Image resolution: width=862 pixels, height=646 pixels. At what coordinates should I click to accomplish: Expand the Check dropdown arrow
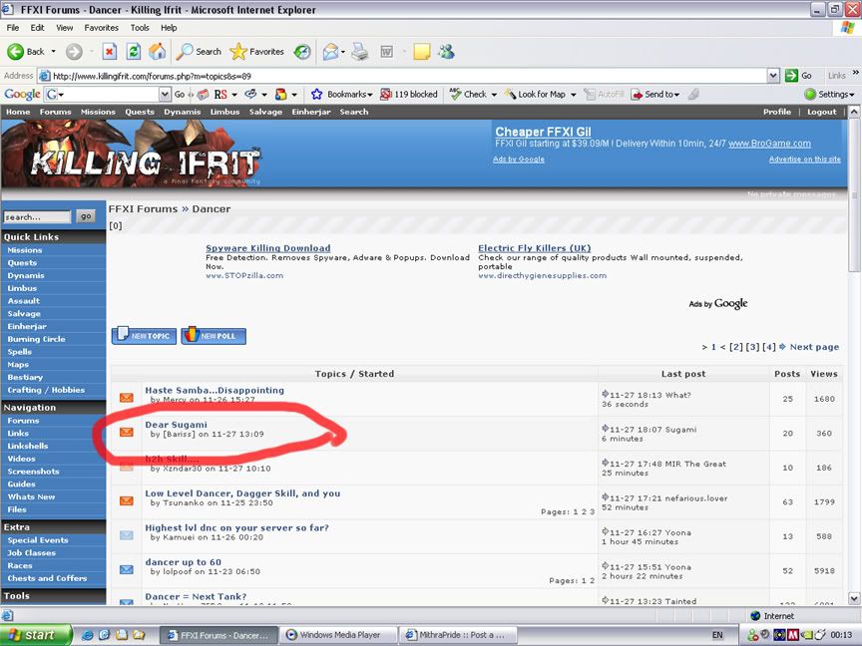click(494, 95)
